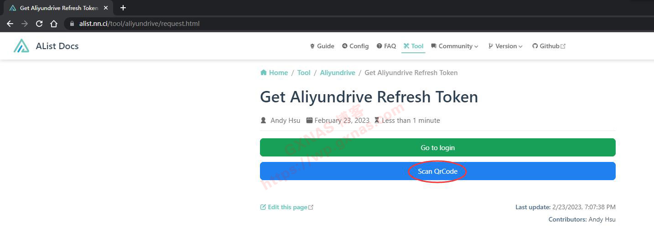Image resolution: width=654 pixels, height=237 pixels.
Task: Select the Get Aliyundrive Refresh Token tab
Action: pyautogui.click(x=58, y=8)
